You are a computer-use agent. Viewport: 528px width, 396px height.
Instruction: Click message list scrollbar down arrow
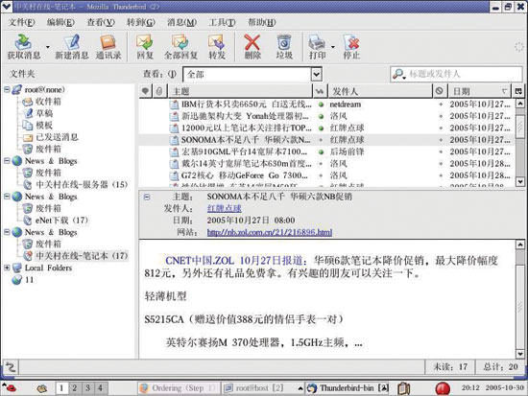tap(520, 181)
